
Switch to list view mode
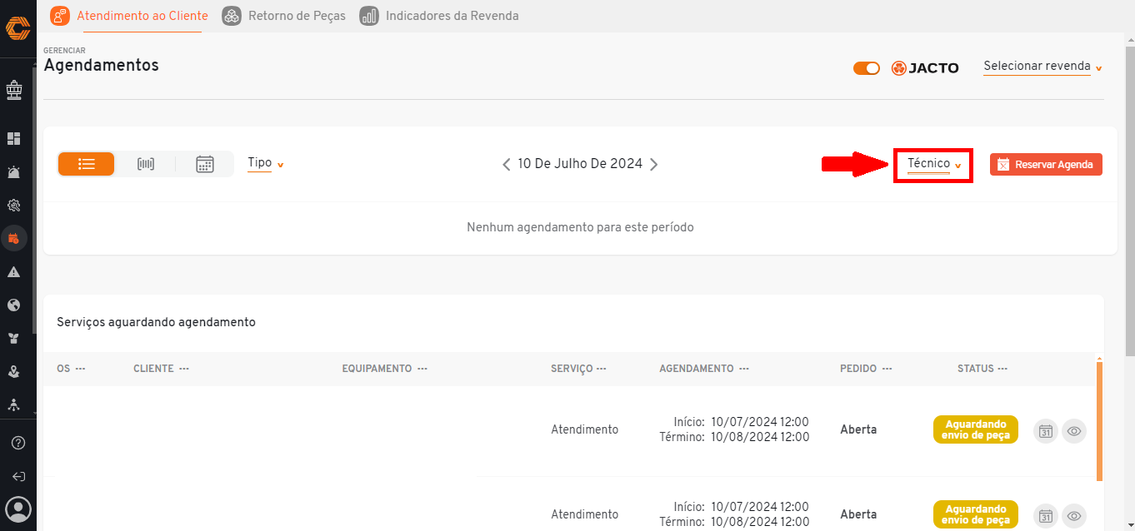click(87, 164)
